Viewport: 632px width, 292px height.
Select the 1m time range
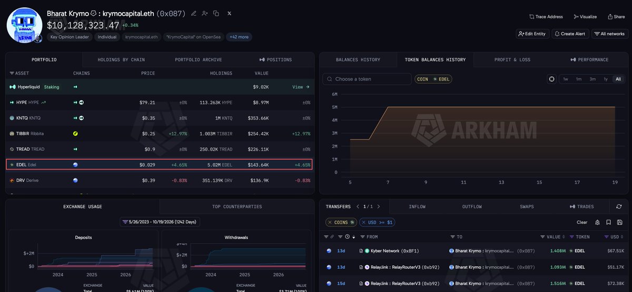coord(579,79)
